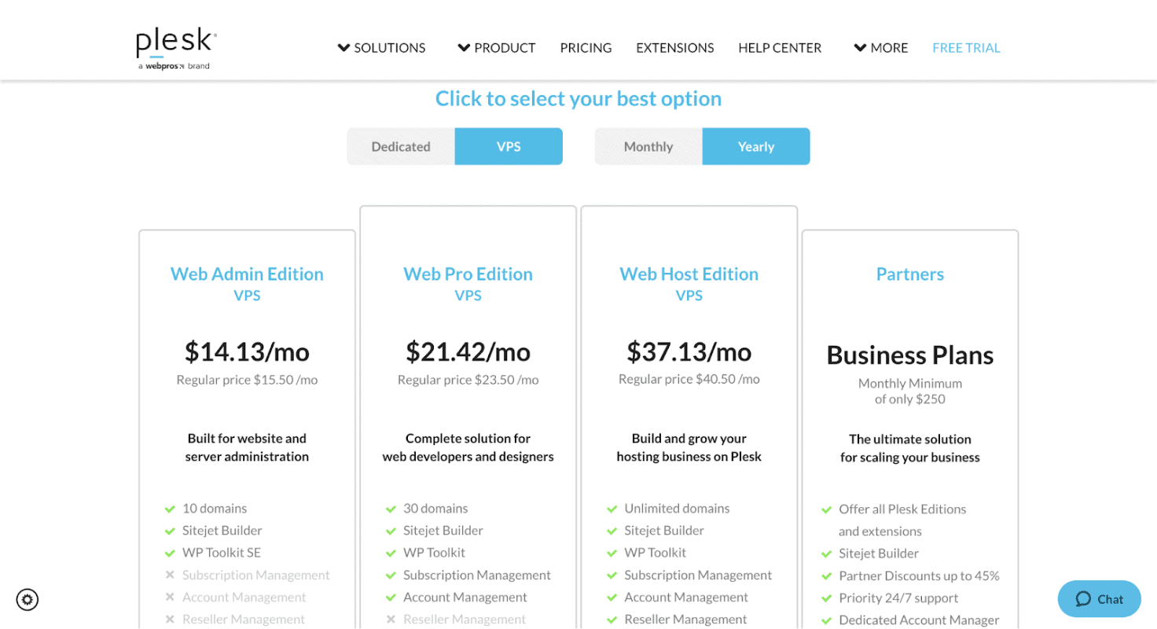Switch billing to Monthly
Viewport: 1157px width, 629px height.
[648, 146]
